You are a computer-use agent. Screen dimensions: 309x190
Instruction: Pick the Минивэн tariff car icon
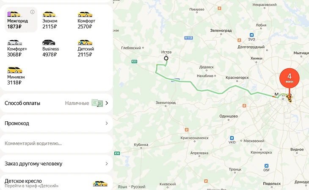(x=15, y=70)
